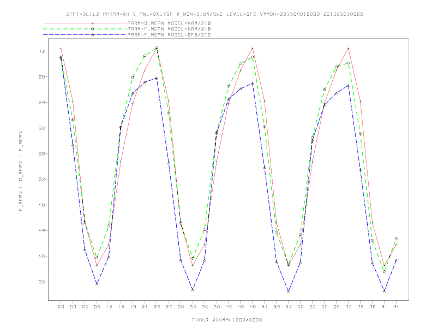Click y-axis tick label 56

42,154
